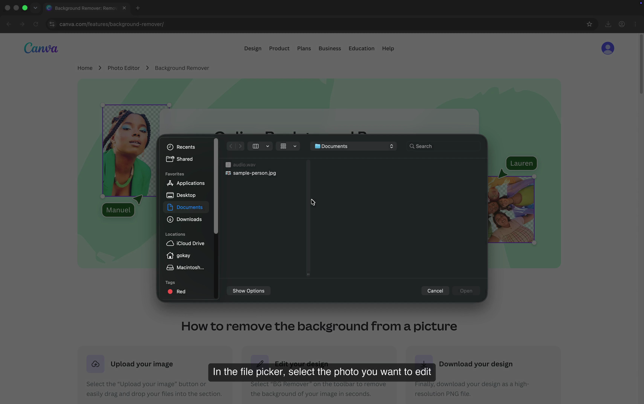Open the Design menu
This screenshot has height=404, width=644.
(253, 48)
